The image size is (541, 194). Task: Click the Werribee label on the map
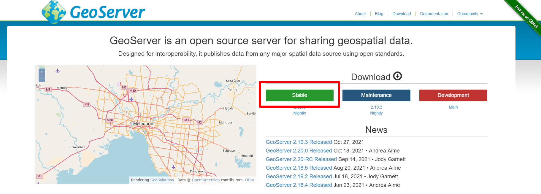pos(79,147)
